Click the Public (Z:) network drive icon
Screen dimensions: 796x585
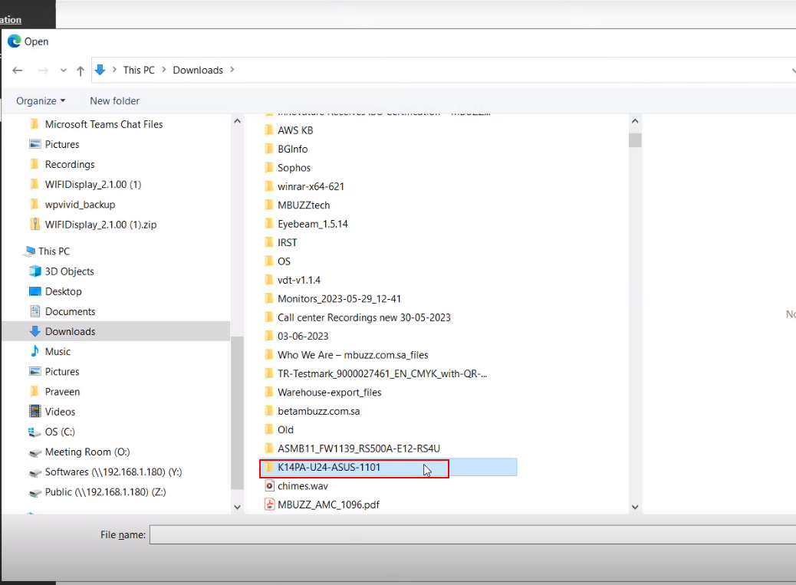(x=35, y=492)
